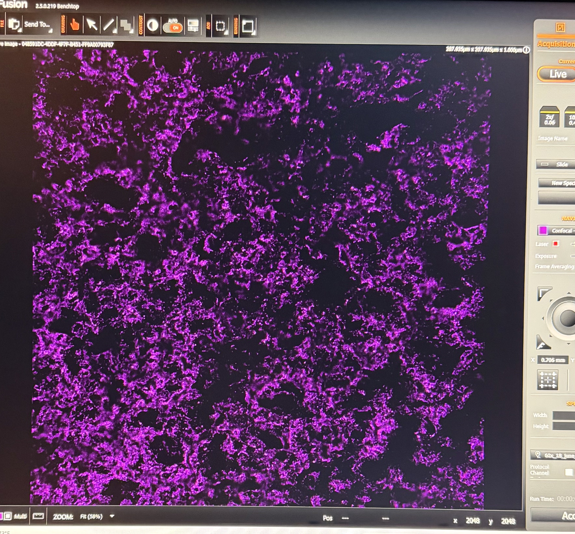Viewport: 575px width, 534px height.
Task: Click the y 2048 size readout
Action: (502, 521)
